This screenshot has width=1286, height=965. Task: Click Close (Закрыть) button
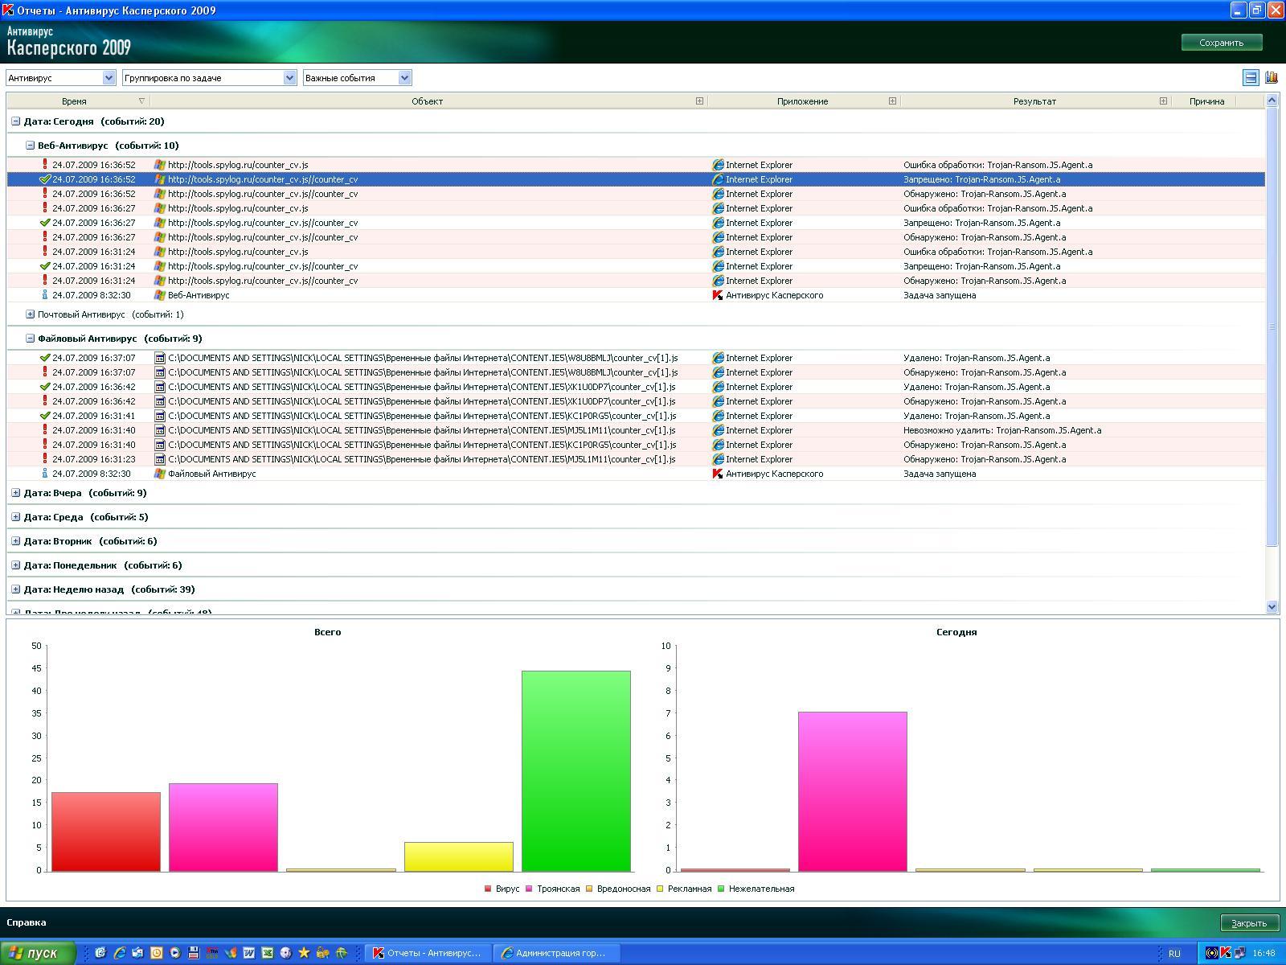pos(1248,922)
